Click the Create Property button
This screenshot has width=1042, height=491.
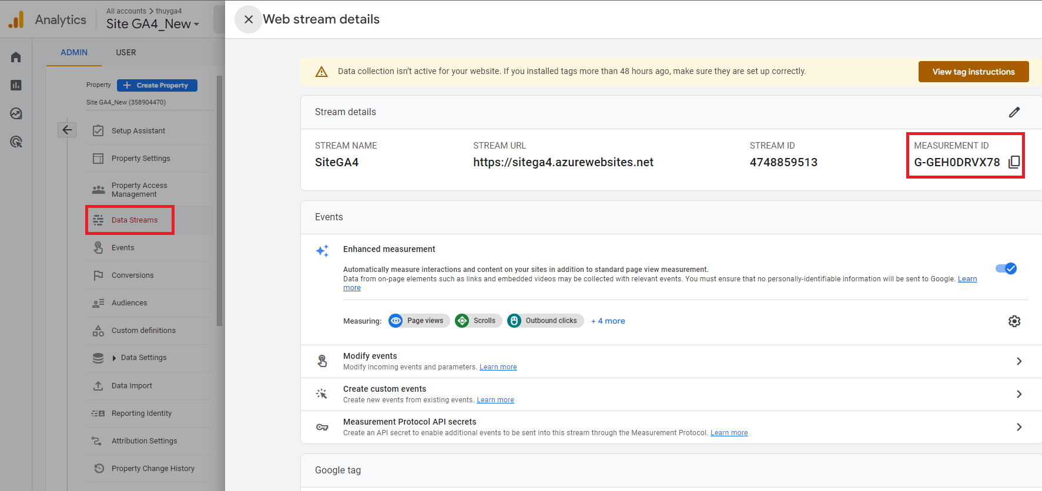(x=157, y=85)
